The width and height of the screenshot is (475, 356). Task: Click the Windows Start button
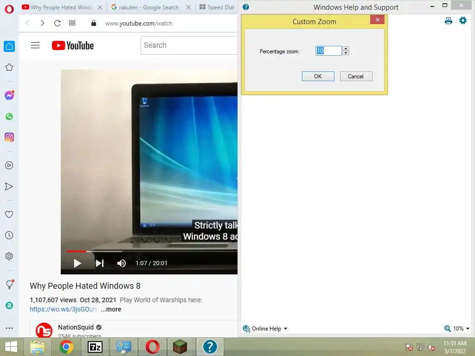tap(11, 347)
